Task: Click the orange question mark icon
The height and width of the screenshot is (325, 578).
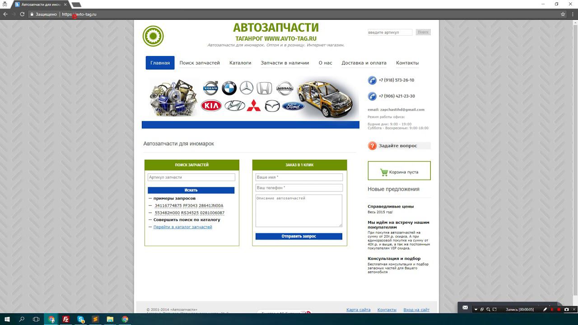Action: (372, 146)
